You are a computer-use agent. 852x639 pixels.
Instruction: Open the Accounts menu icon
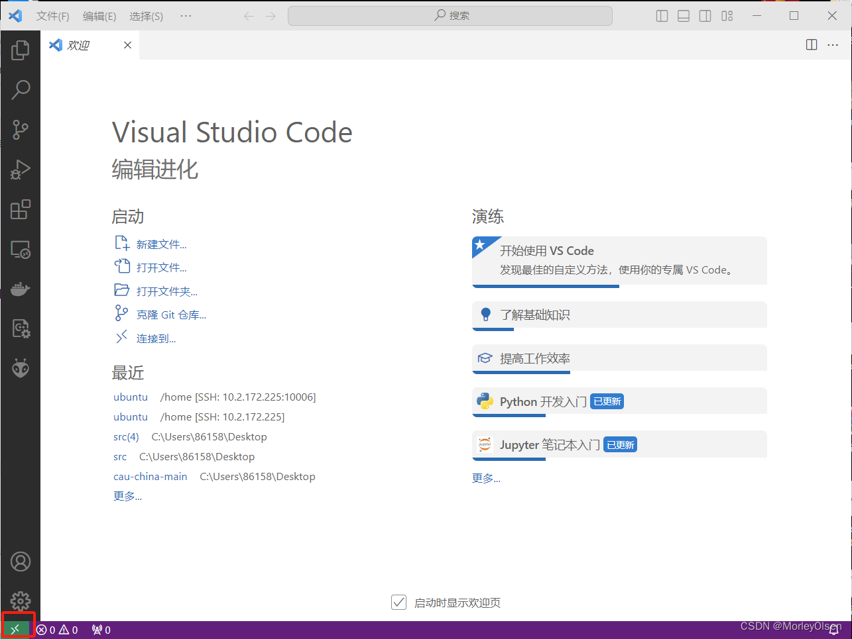21,562
